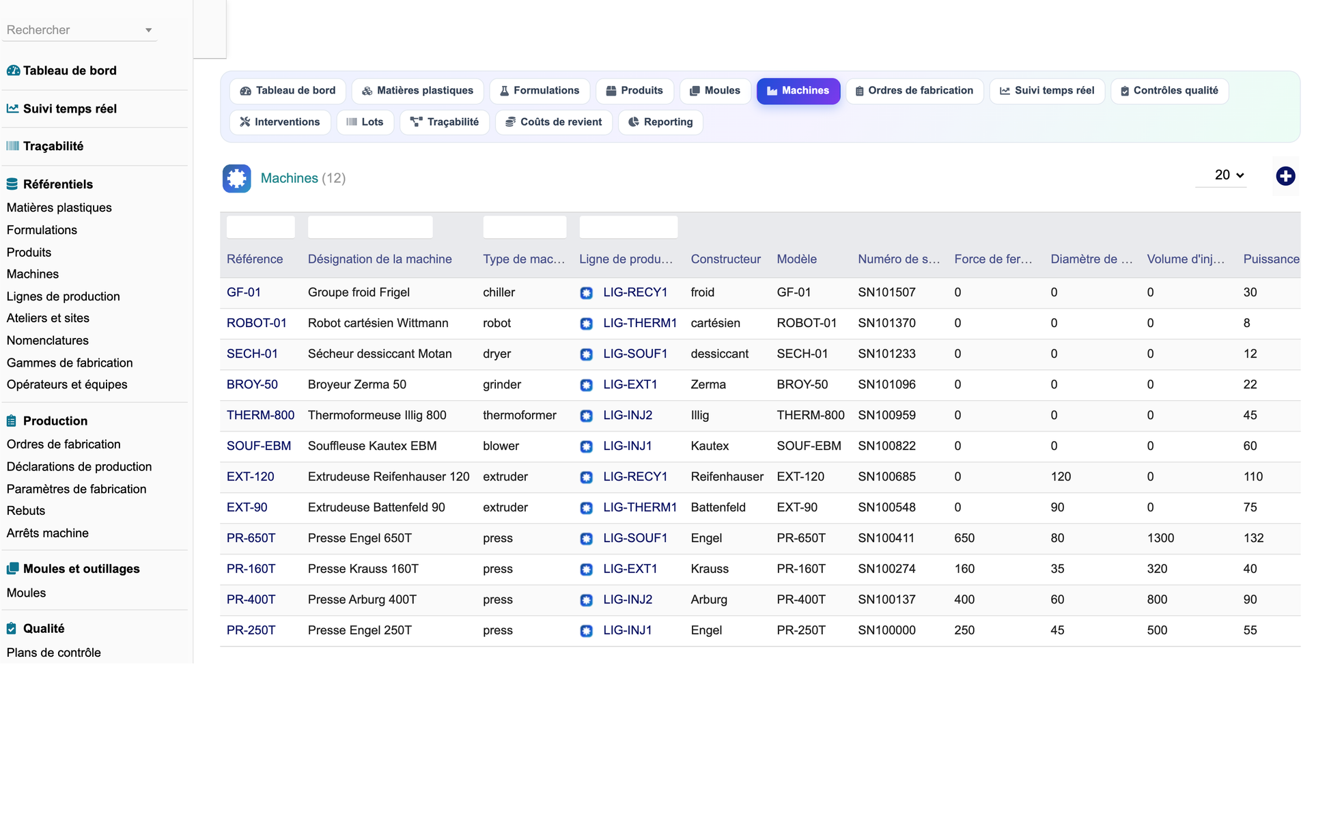Click the Tableau de bord sidebar gauge icon
This screenshot has width=1329, height=822.
12,70
